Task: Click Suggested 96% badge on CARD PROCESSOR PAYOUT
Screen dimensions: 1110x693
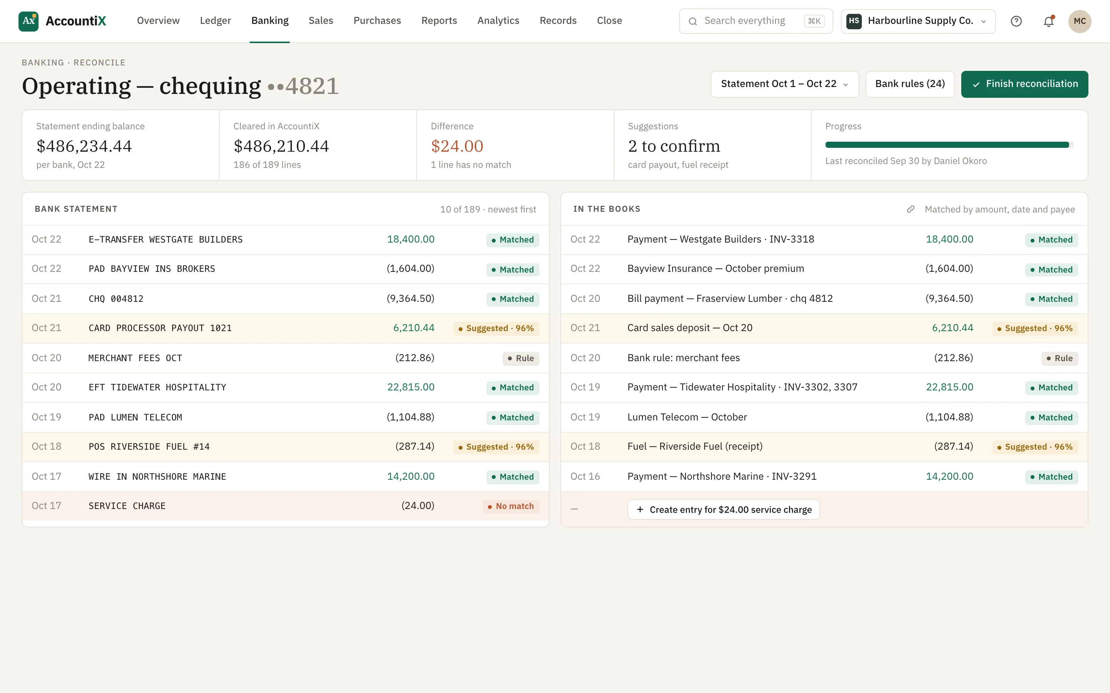Action: (x=496, y=328)
